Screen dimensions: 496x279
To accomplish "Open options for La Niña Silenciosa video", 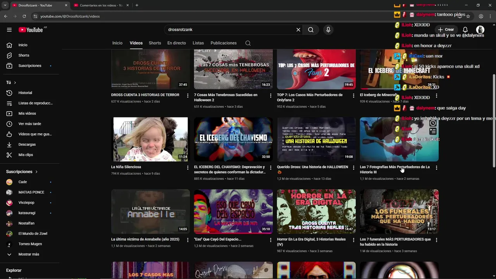I will 188,168.
